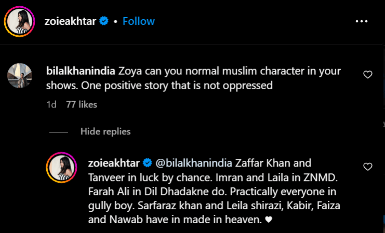The width and height of the screenshot is (385, 233).
Task: Click the verified badge in zoieakhtar's reply
Action: [x=147, y=163]
